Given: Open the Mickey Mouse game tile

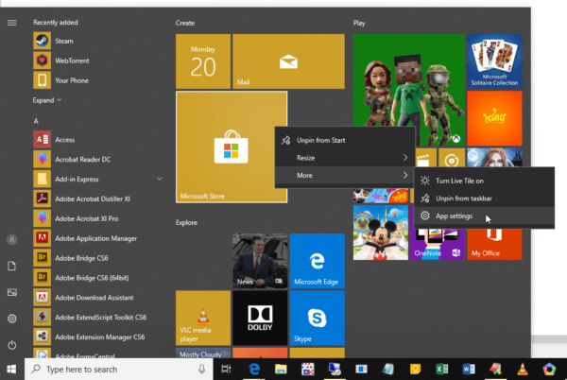Looking at the screenshot, I should (381, 233).
